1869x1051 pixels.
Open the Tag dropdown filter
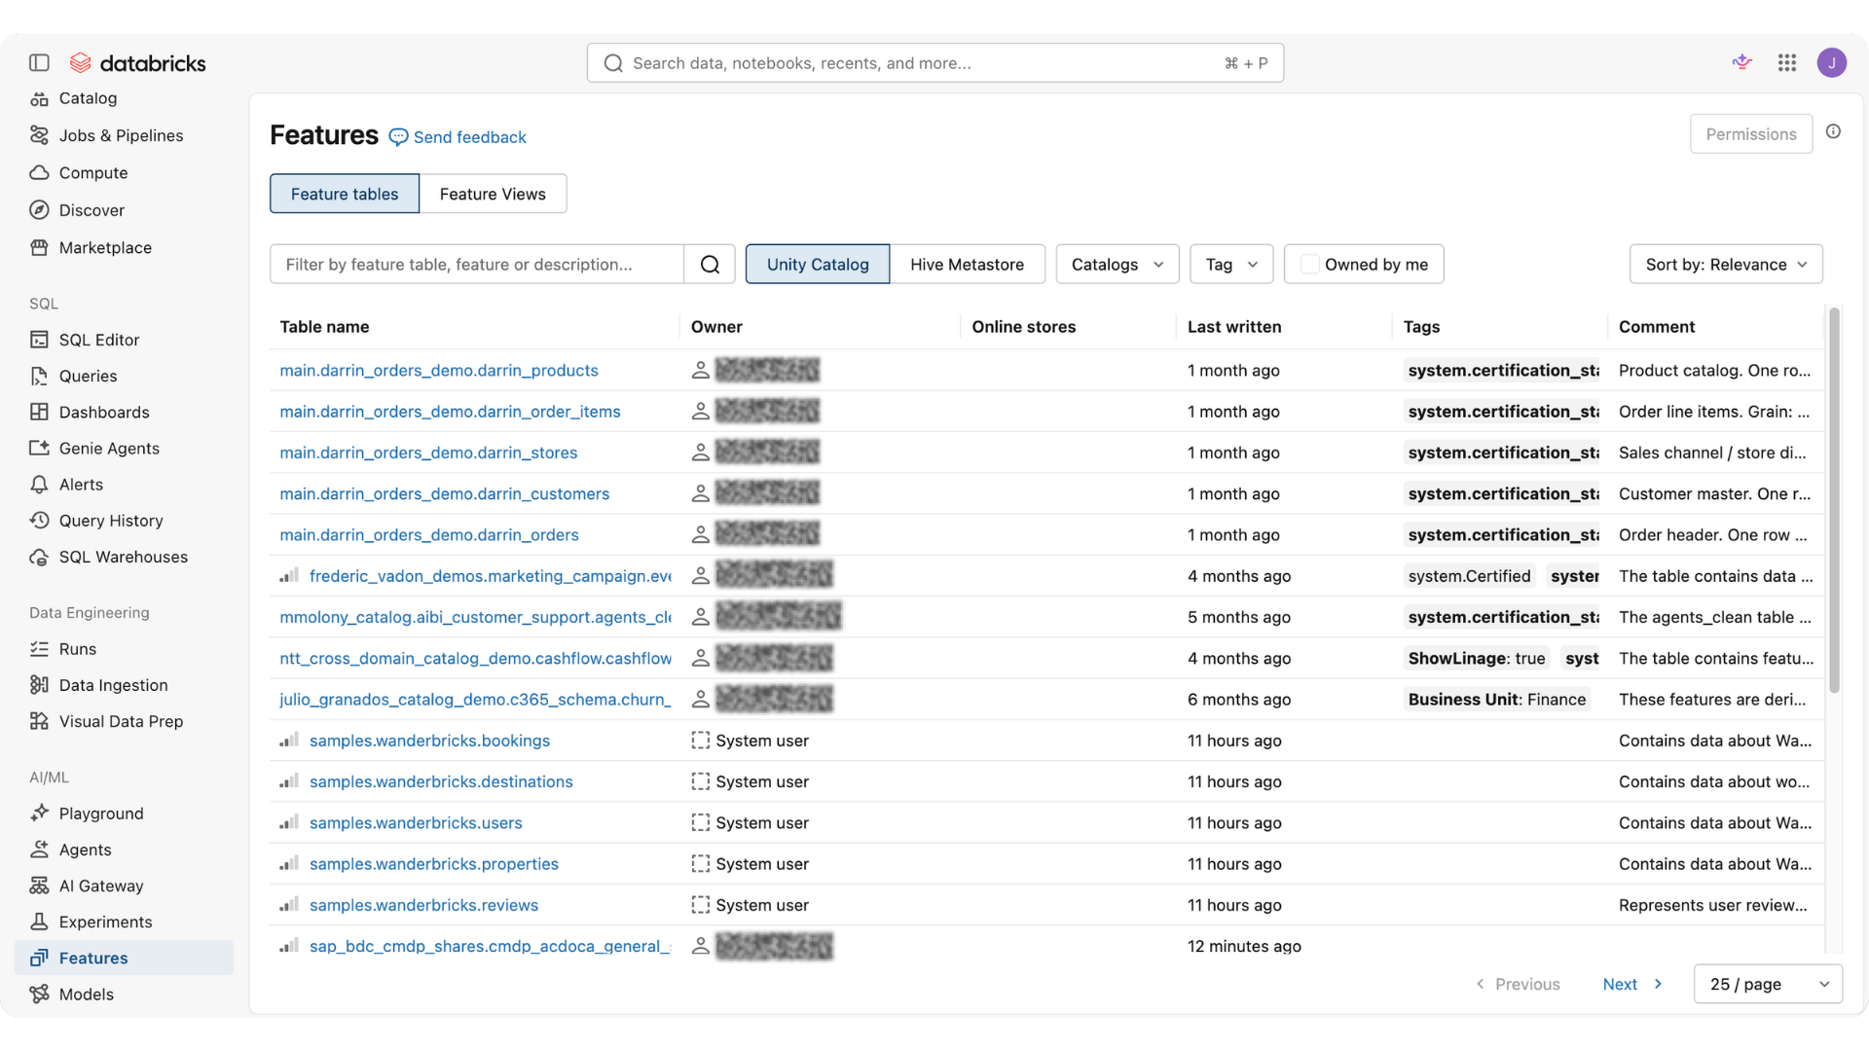point(1231,265)
